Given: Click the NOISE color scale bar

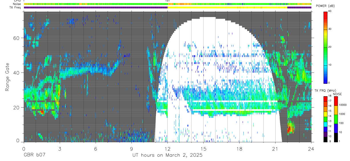Looking at the screenshot, I should 335,119.
